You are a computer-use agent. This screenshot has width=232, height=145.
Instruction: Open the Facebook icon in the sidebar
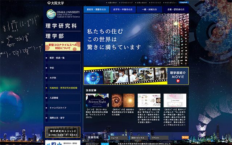point(54,144)
